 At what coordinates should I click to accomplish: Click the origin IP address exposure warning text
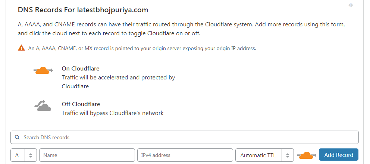(x=142, y=49)
